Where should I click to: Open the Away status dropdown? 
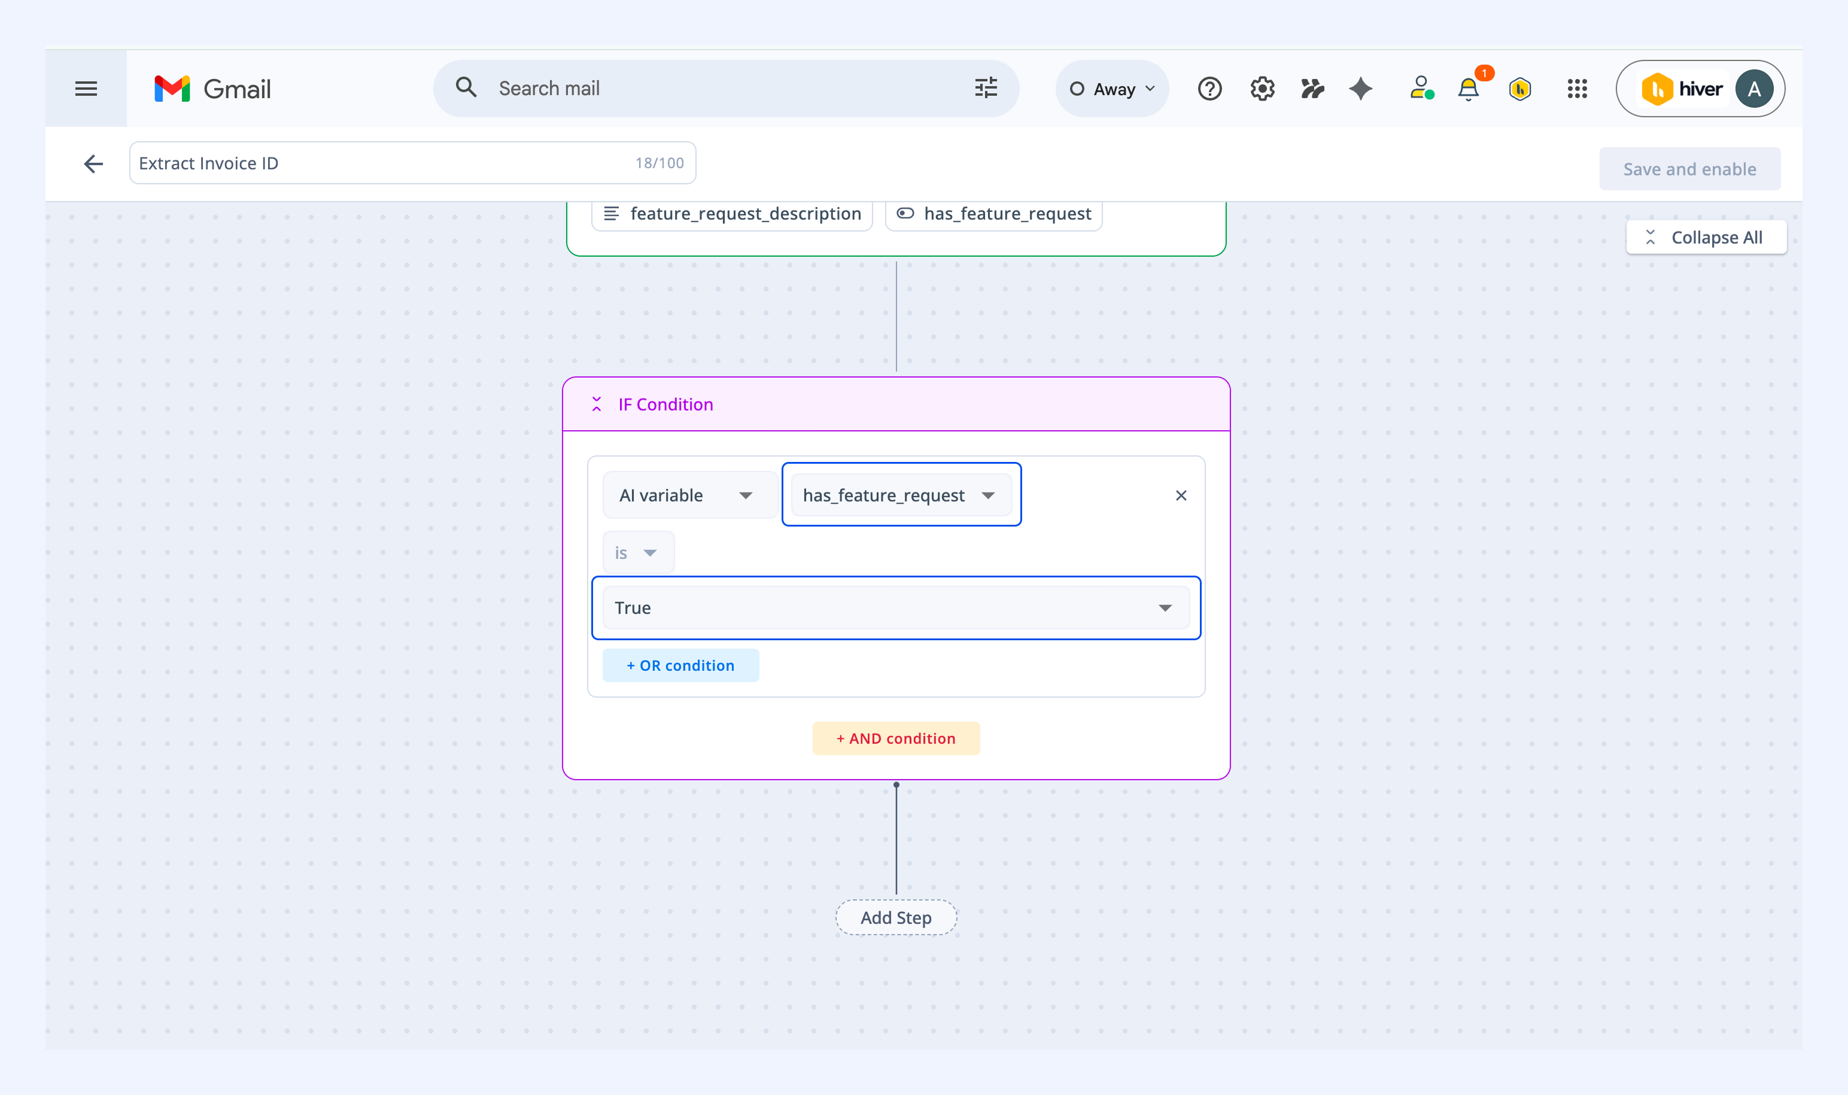pyautogui.click(x=1111, y=89)
